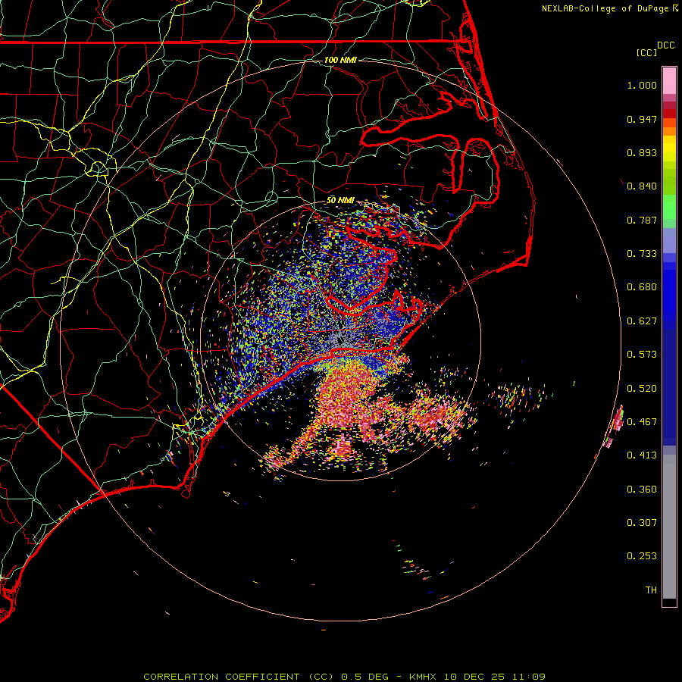Select the 0.733 scale value
The height and width of the screenshot is (682, 682).
click(x=642, y=254)
